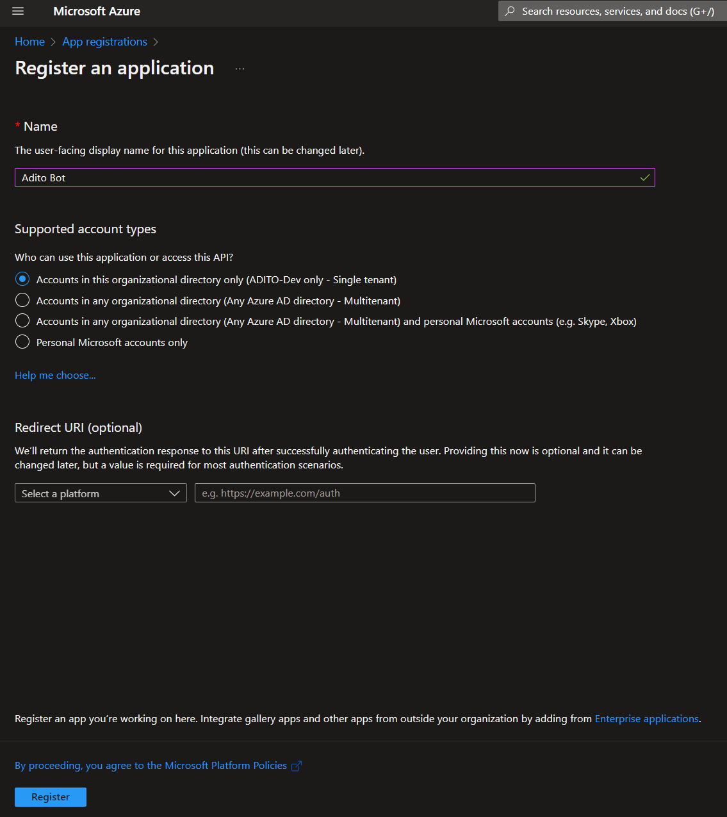Click the Microsoft Azure header title
The width and height of the screenshot is (727, 817).
pyautogui.click(x=97, y=11)
